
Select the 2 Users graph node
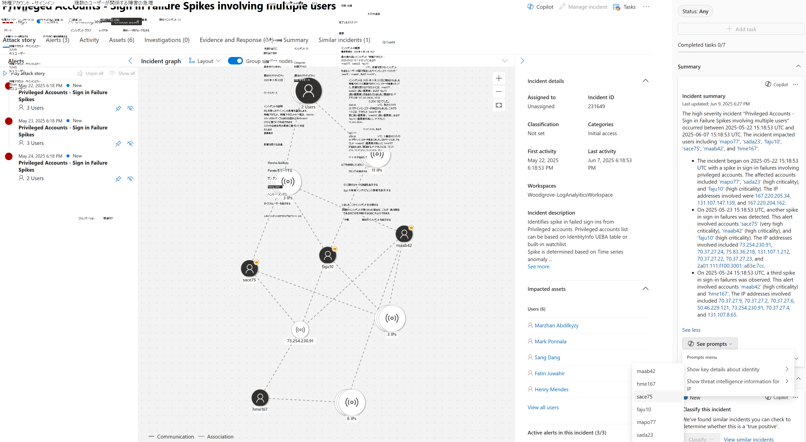tap(308, 91)
